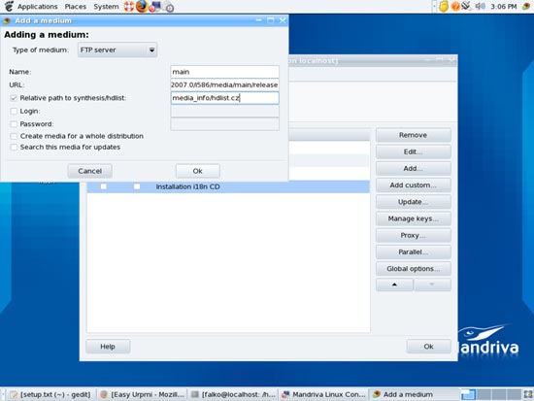This screenshot has height=401, width=534.
Task: Click the URL input field
Action: pos(225,84)
